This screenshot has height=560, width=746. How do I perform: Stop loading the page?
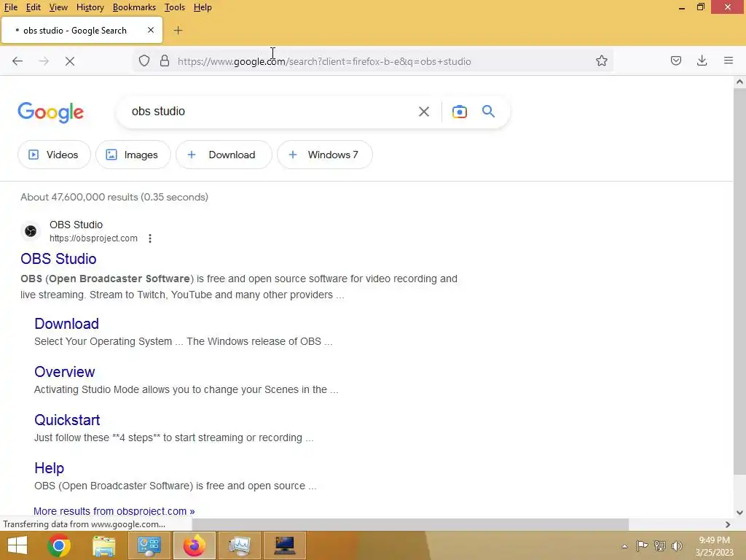[70, 61]
